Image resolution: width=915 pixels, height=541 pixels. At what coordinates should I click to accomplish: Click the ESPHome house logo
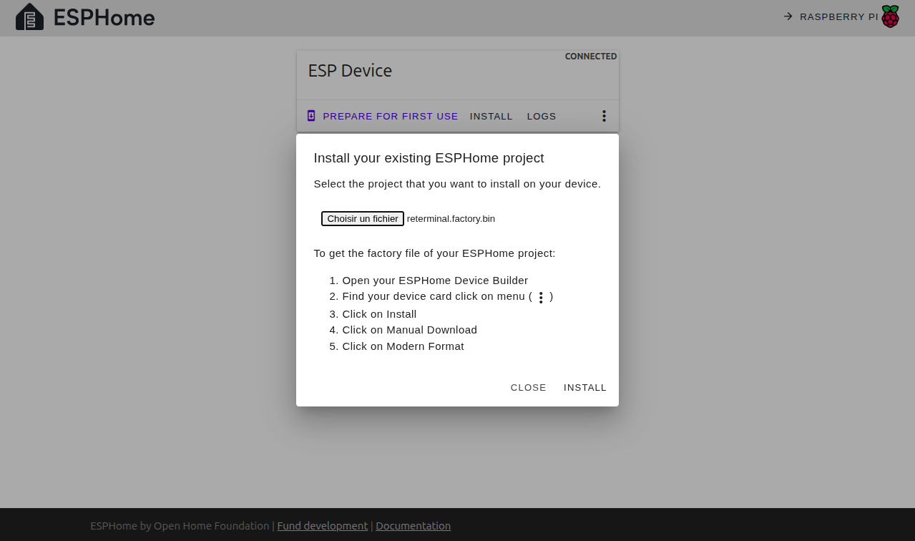[x=29, y=17]
